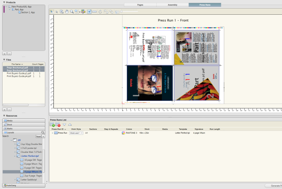The height and width of the screenshot is (189, 282).
Task: Click the move press run down triangle
Action: pos(64,124)
